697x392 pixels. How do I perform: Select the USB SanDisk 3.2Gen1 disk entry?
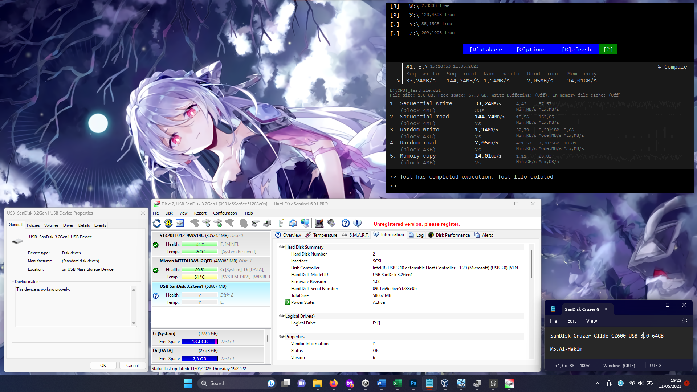[211, 294]
